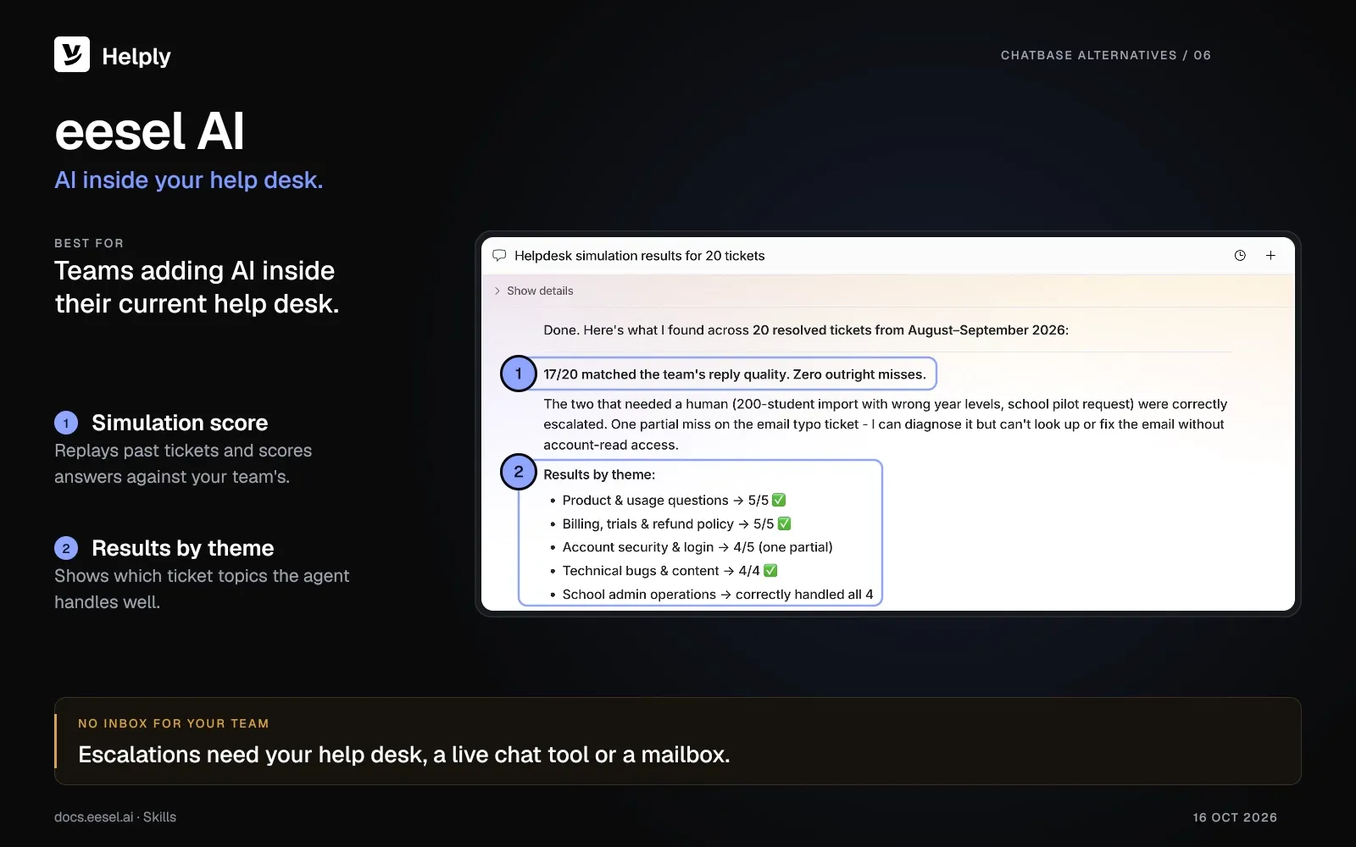
Task: Open chat history clock icon
Action: (x=1240, y=256)
